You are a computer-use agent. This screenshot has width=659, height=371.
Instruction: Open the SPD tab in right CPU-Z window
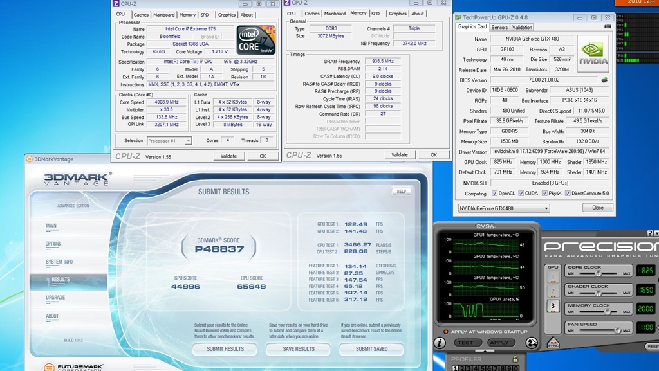point(376,14)
